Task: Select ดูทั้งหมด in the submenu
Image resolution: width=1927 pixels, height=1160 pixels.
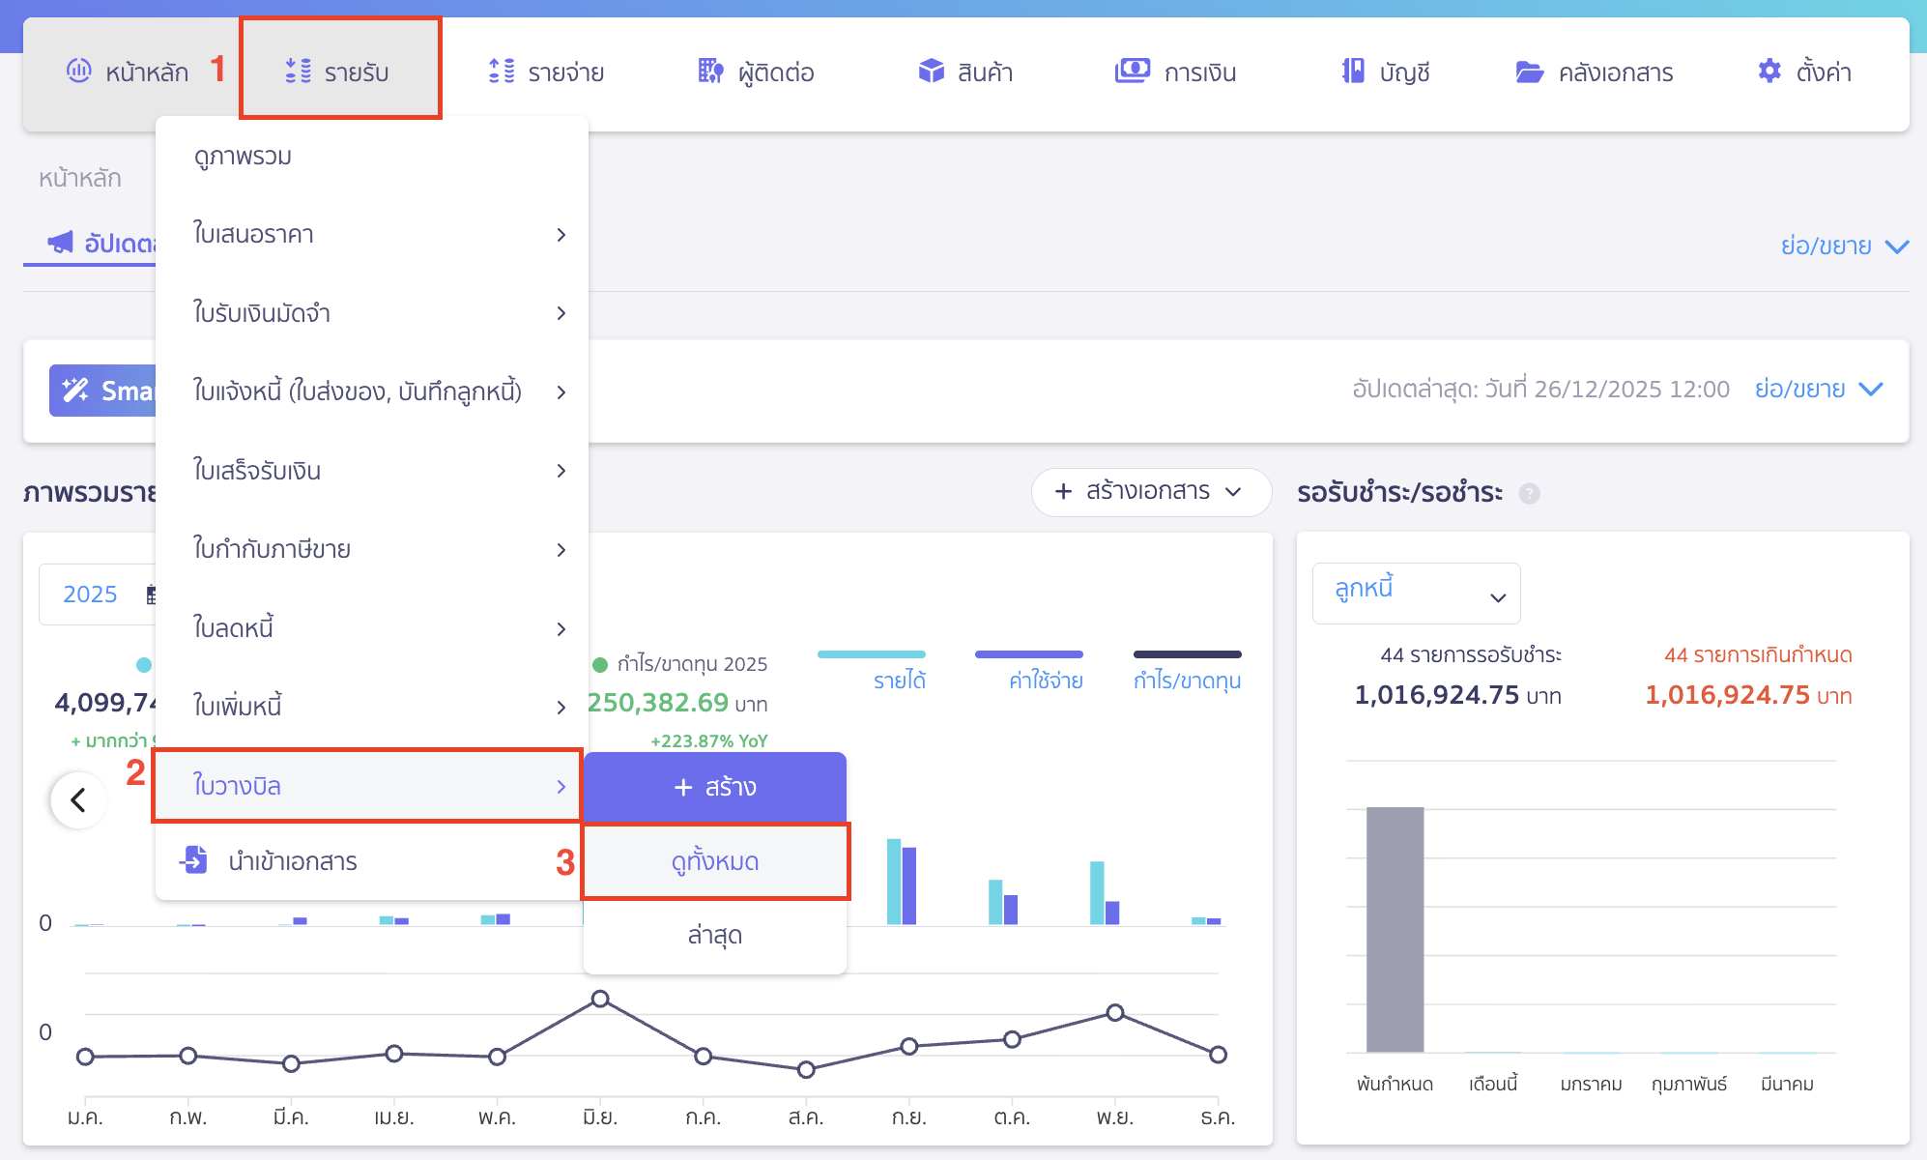Action: [x=715, y=861]
